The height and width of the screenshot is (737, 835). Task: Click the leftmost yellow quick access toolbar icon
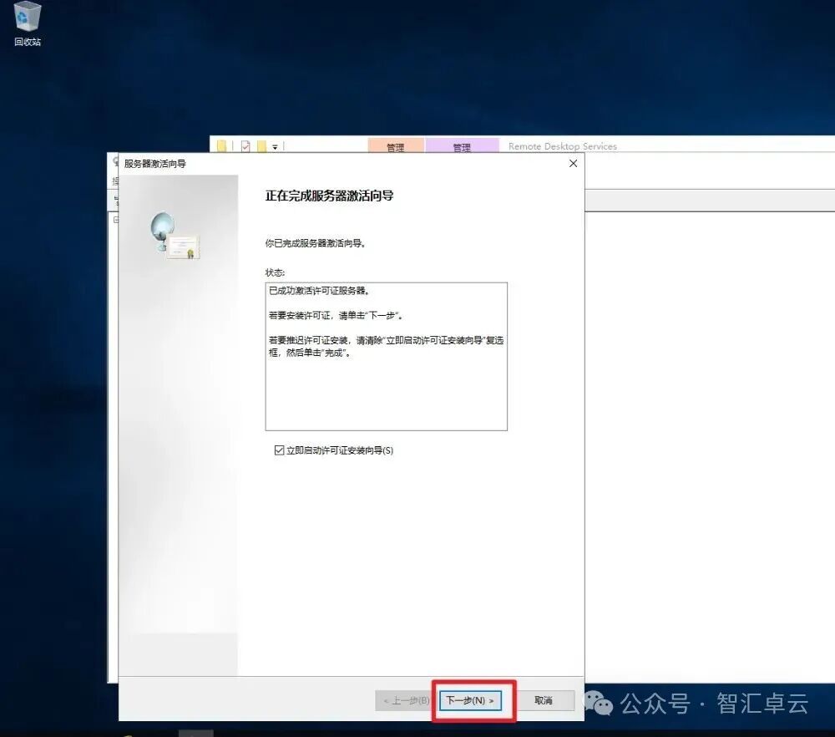[x=220, y=145]
